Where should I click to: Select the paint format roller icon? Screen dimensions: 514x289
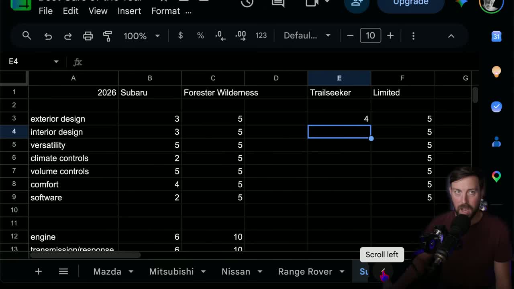(107, 36)
